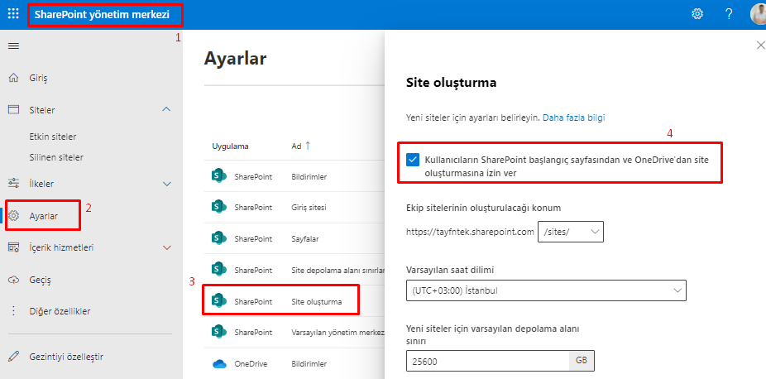
Task: Open the user profile picture
Action: pos(758,14)
